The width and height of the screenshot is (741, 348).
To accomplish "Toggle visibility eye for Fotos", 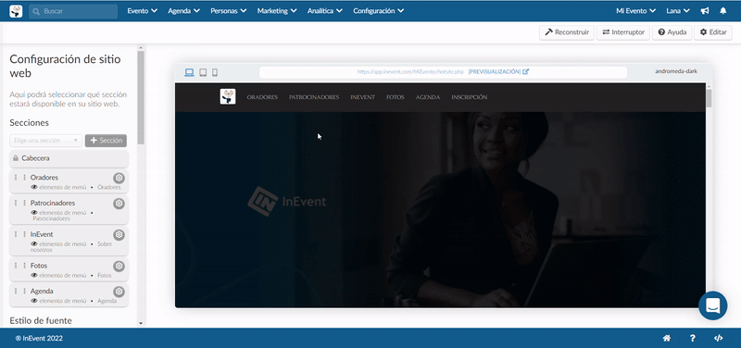I will (x=34, y=275).
